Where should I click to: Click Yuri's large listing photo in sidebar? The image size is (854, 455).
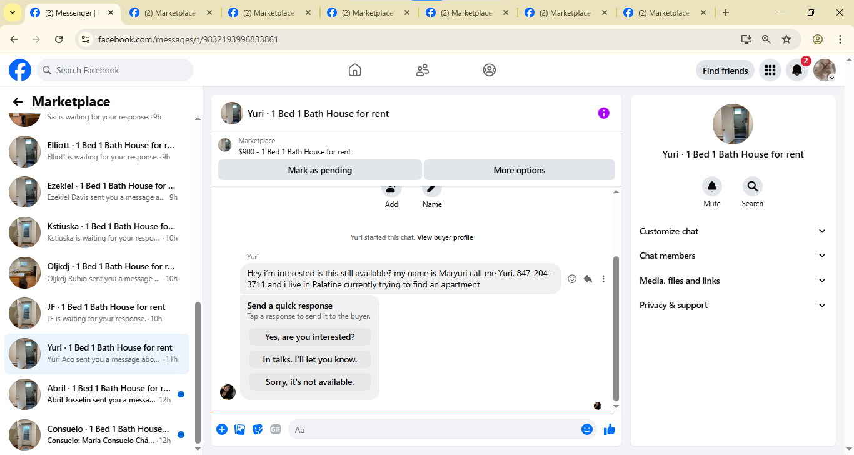click(733, 124)
